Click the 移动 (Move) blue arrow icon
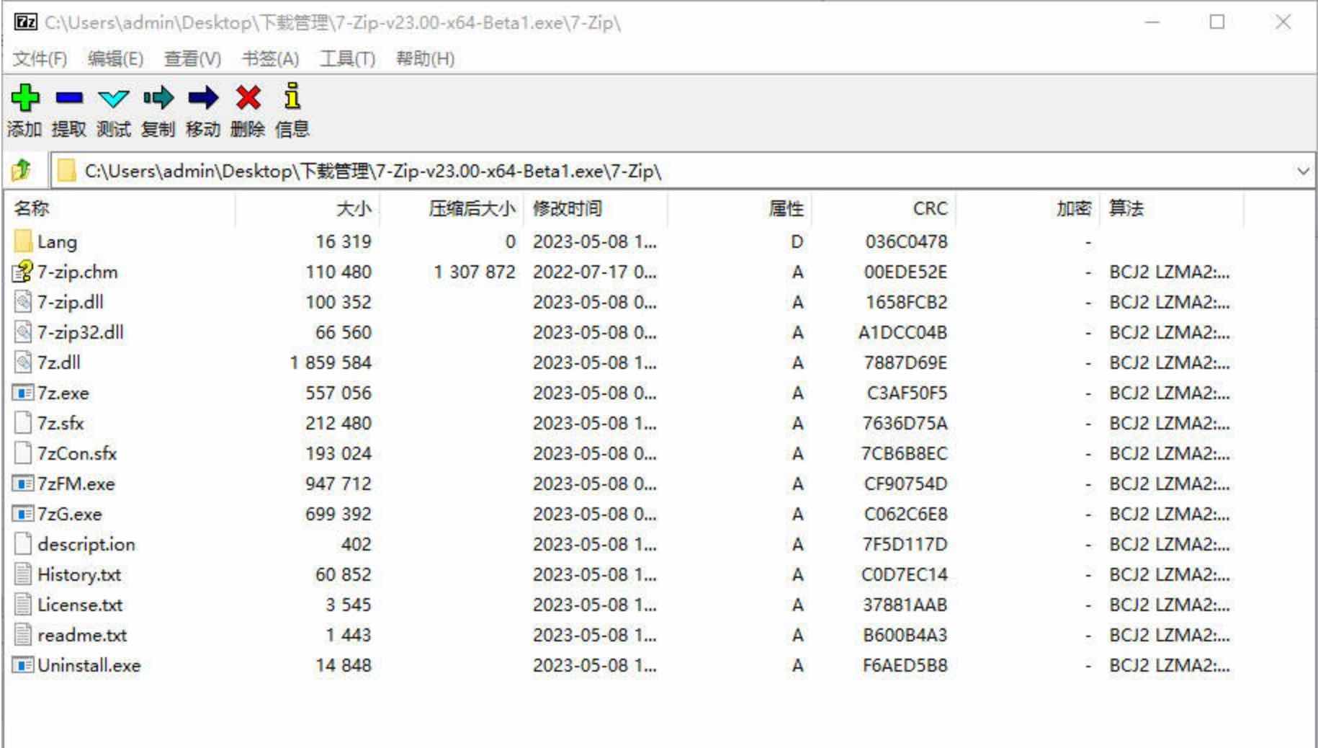This screenshot has height=748, width=1318. (203, 97)
